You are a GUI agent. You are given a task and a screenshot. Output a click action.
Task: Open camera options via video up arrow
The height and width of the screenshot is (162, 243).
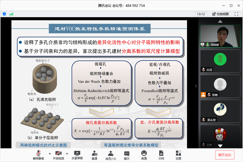coord(67,153)
